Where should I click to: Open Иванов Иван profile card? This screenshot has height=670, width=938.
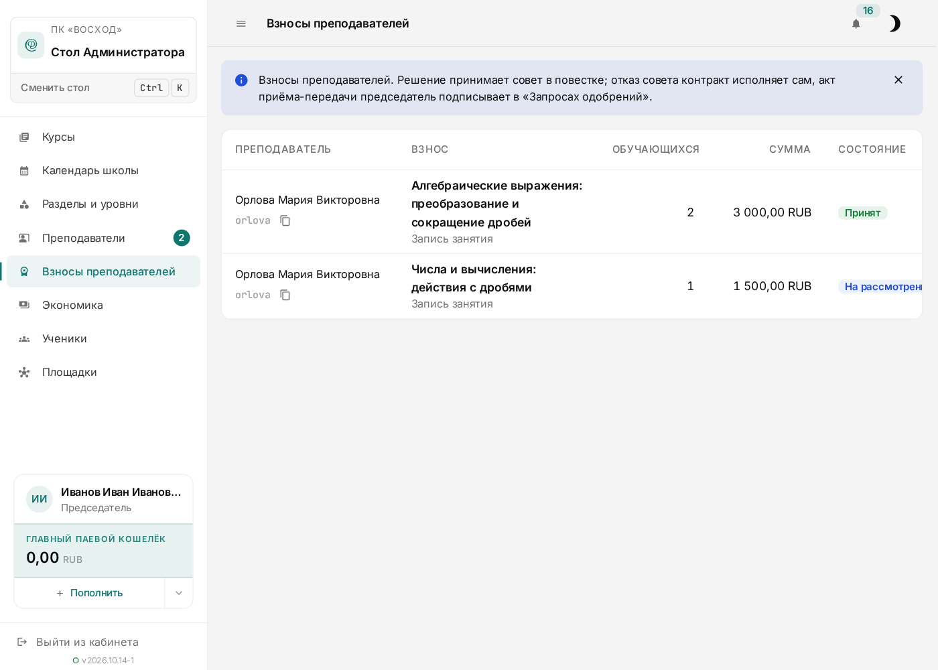(x=103, y=499)
